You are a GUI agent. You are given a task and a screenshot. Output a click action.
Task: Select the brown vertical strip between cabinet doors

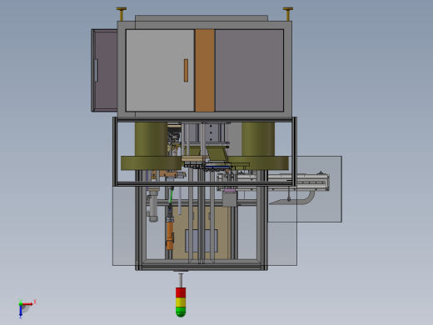pos(205,71)
